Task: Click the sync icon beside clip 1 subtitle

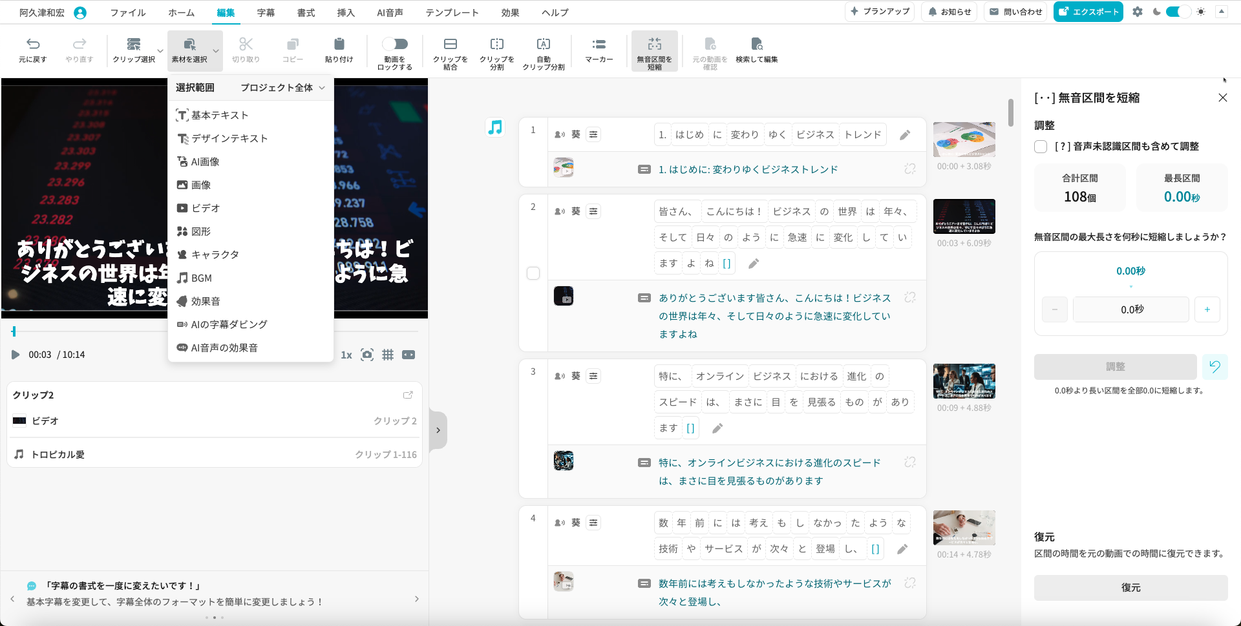Action: [910, 169]
